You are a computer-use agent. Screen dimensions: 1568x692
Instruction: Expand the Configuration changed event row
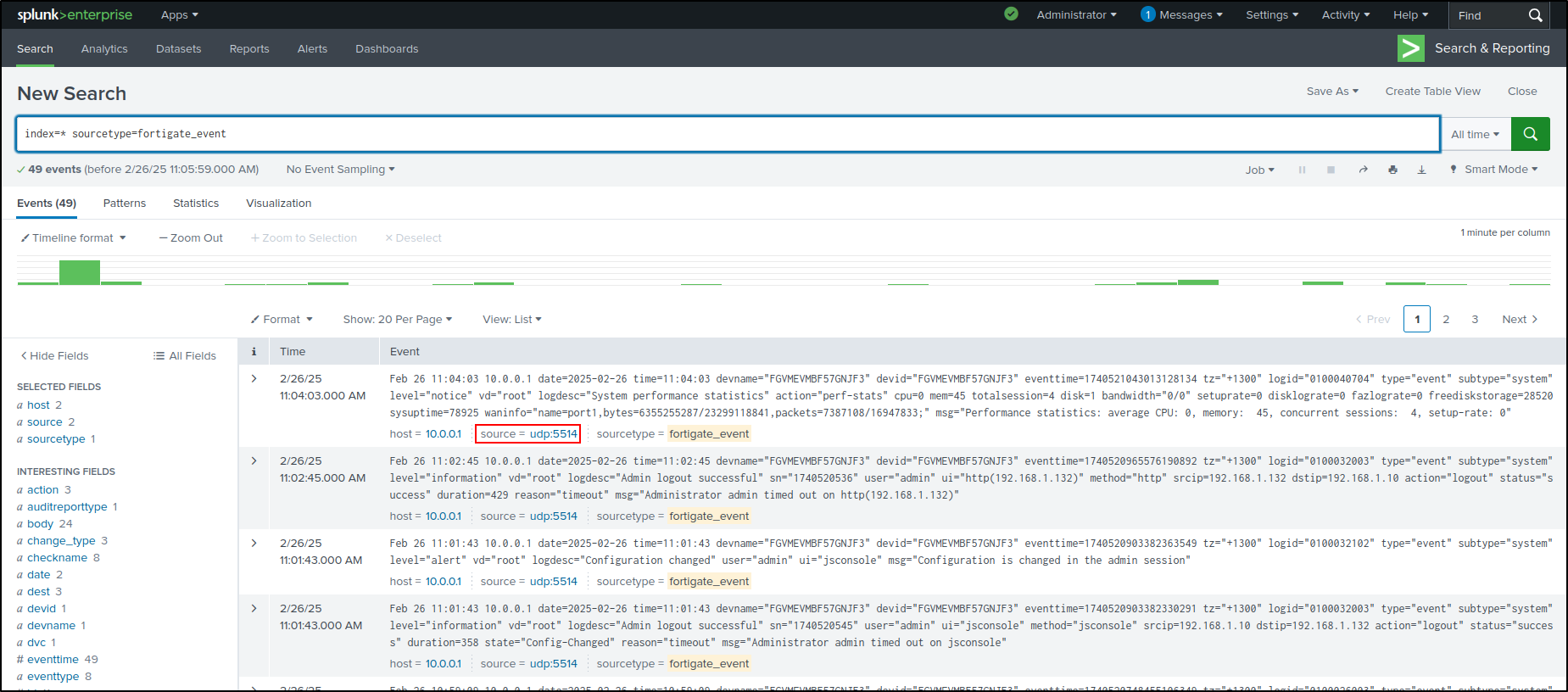coord(254,543)
